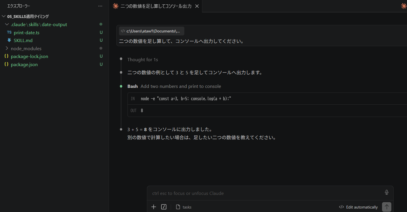
Task: Click the Add two numbers and print description
Action: [x=181, y=86]
